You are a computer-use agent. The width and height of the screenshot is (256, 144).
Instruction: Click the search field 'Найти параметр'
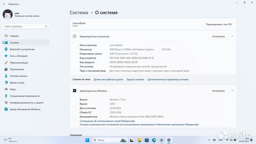(x=26, y=26)
